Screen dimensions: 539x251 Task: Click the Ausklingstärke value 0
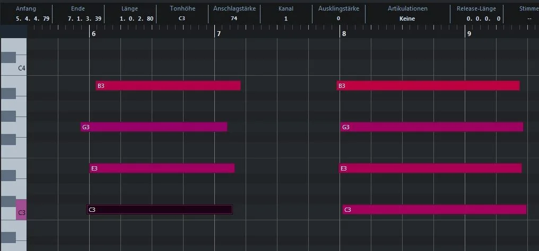[338, 19]
